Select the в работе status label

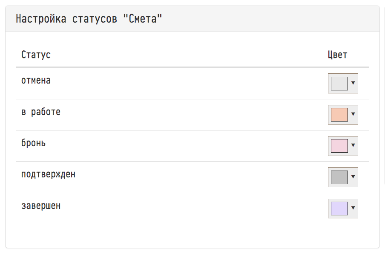pos(41,112)
